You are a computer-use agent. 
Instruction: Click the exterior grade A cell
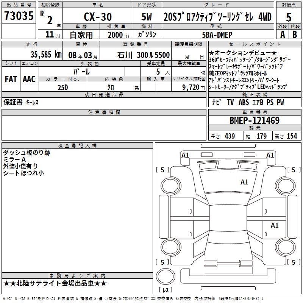[x=283, y=34]
